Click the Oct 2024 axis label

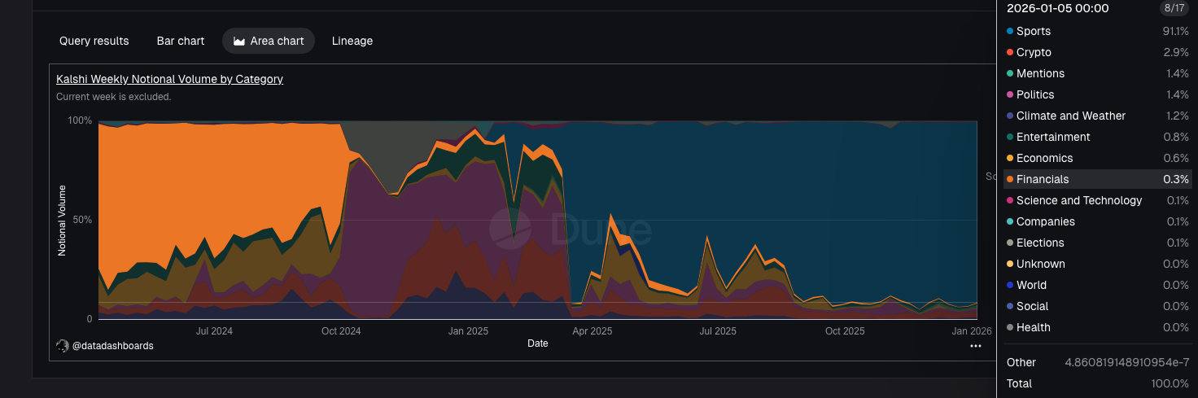point(341,331)
